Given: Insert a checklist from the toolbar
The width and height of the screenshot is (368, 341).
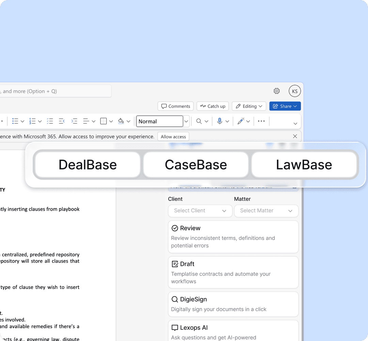Looking at the screenshot, I should click(50, 121).
